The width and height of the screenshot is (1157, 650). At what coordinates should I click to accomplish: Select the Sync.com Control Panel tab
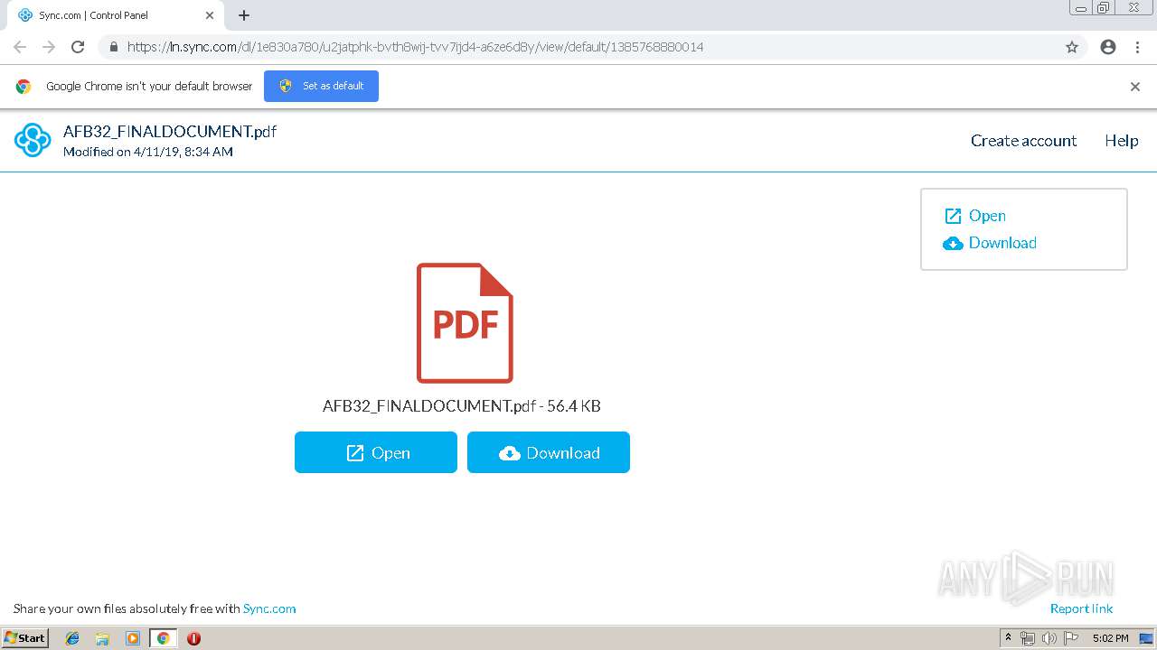(114, 15)
